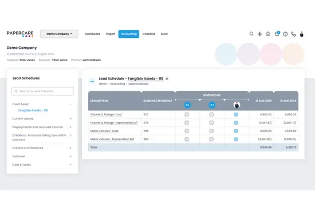315x218 pixels.
Task: Open the help question mark icon
Action: point(285,34)
